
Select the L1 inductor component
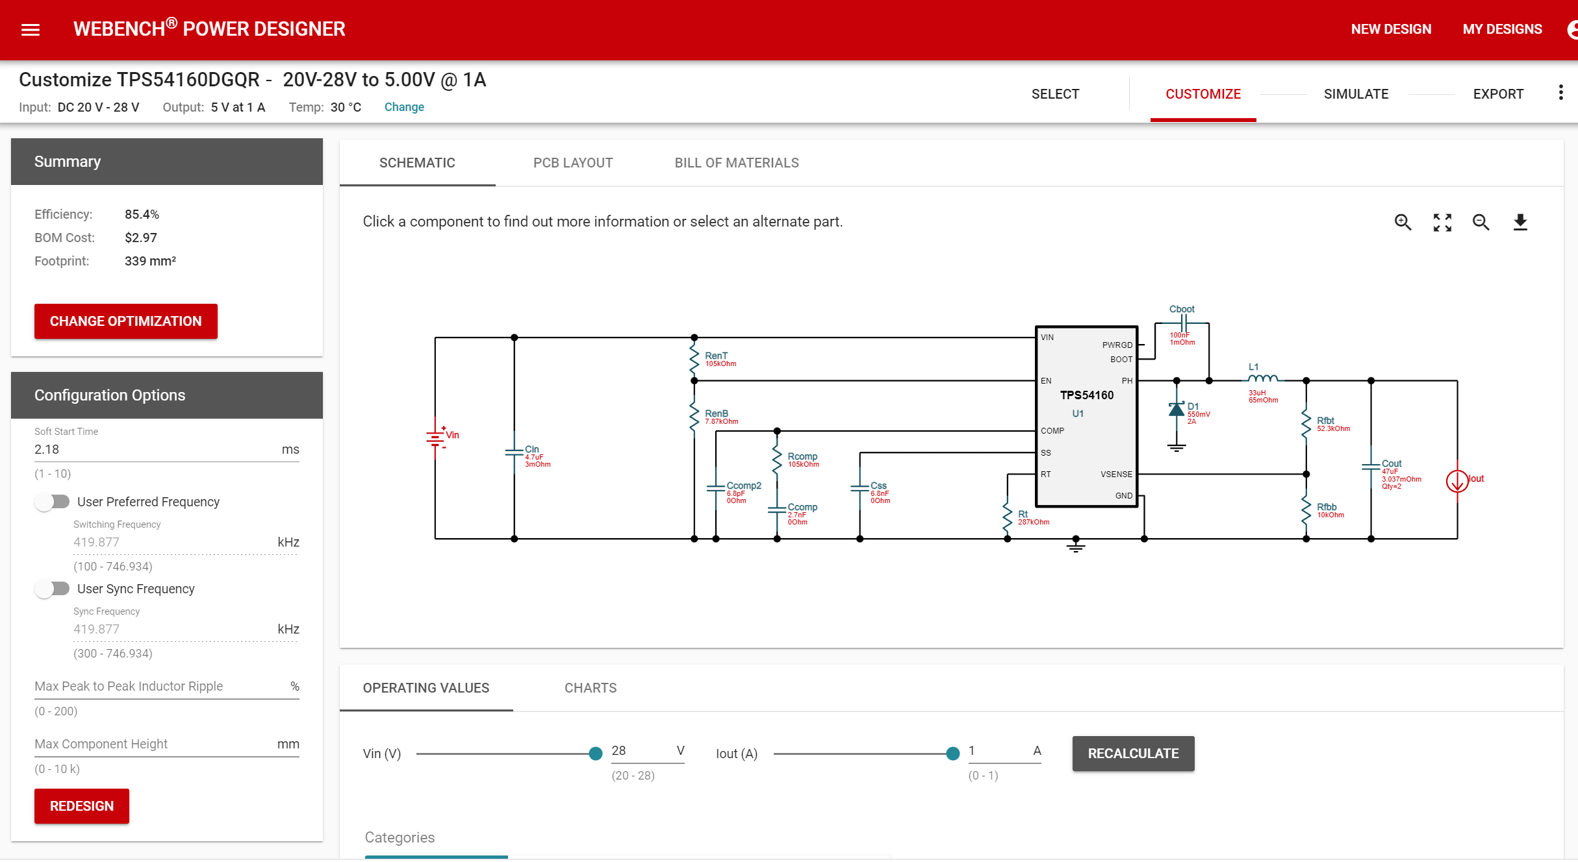click(x=1262, y=379)
